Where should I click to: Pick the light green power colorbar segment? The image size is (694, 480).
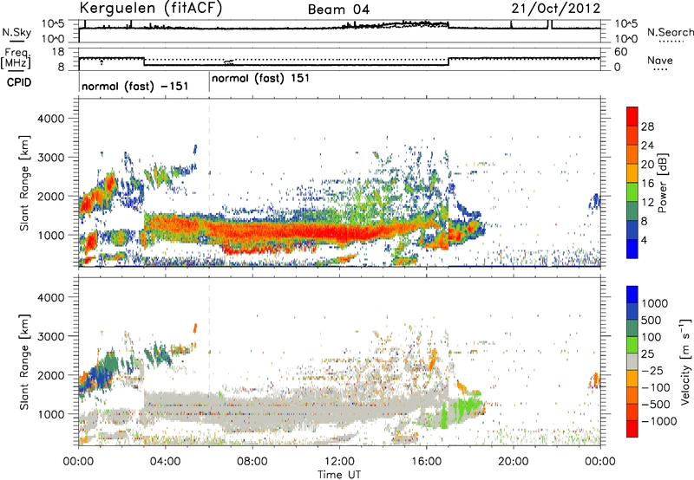[x=632, y=192]
